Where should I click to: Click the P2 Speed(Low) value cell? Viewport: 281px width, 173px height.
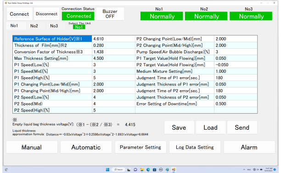[113, 97]
